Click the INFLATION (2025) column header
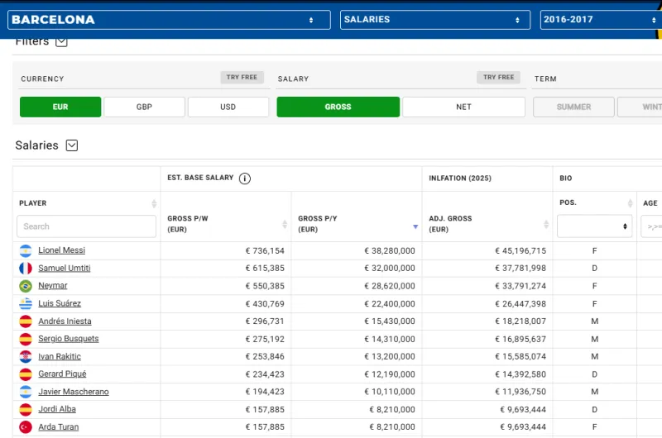 [x=460, y=179]
